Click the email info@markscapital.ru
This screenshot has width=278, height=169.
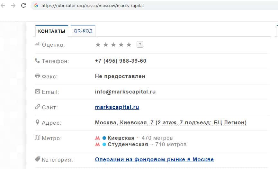[125, 92]
